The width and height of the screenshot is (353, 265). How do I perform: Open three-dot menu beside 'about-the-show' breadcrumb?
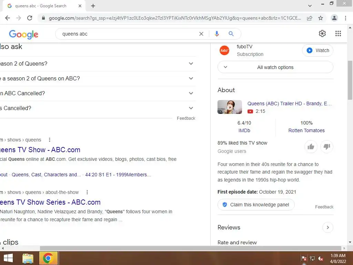87,192
